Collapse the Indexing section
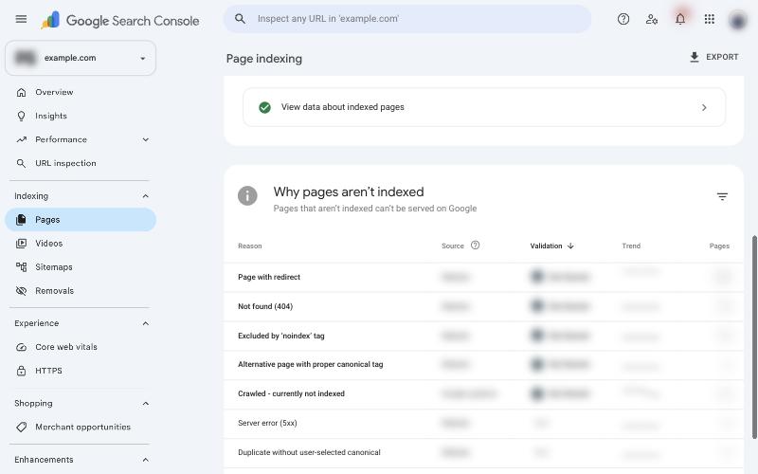 click(x=146, y=196)
